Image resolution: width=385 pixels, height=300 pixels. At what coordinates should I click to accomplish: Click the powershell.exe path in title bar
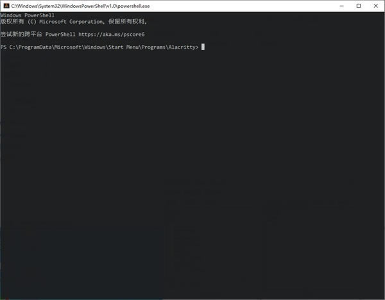pos(81,6)
